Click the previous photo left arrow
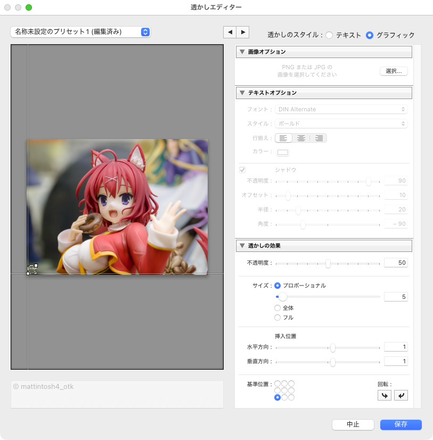433x440 pixels. click(230, 32)
